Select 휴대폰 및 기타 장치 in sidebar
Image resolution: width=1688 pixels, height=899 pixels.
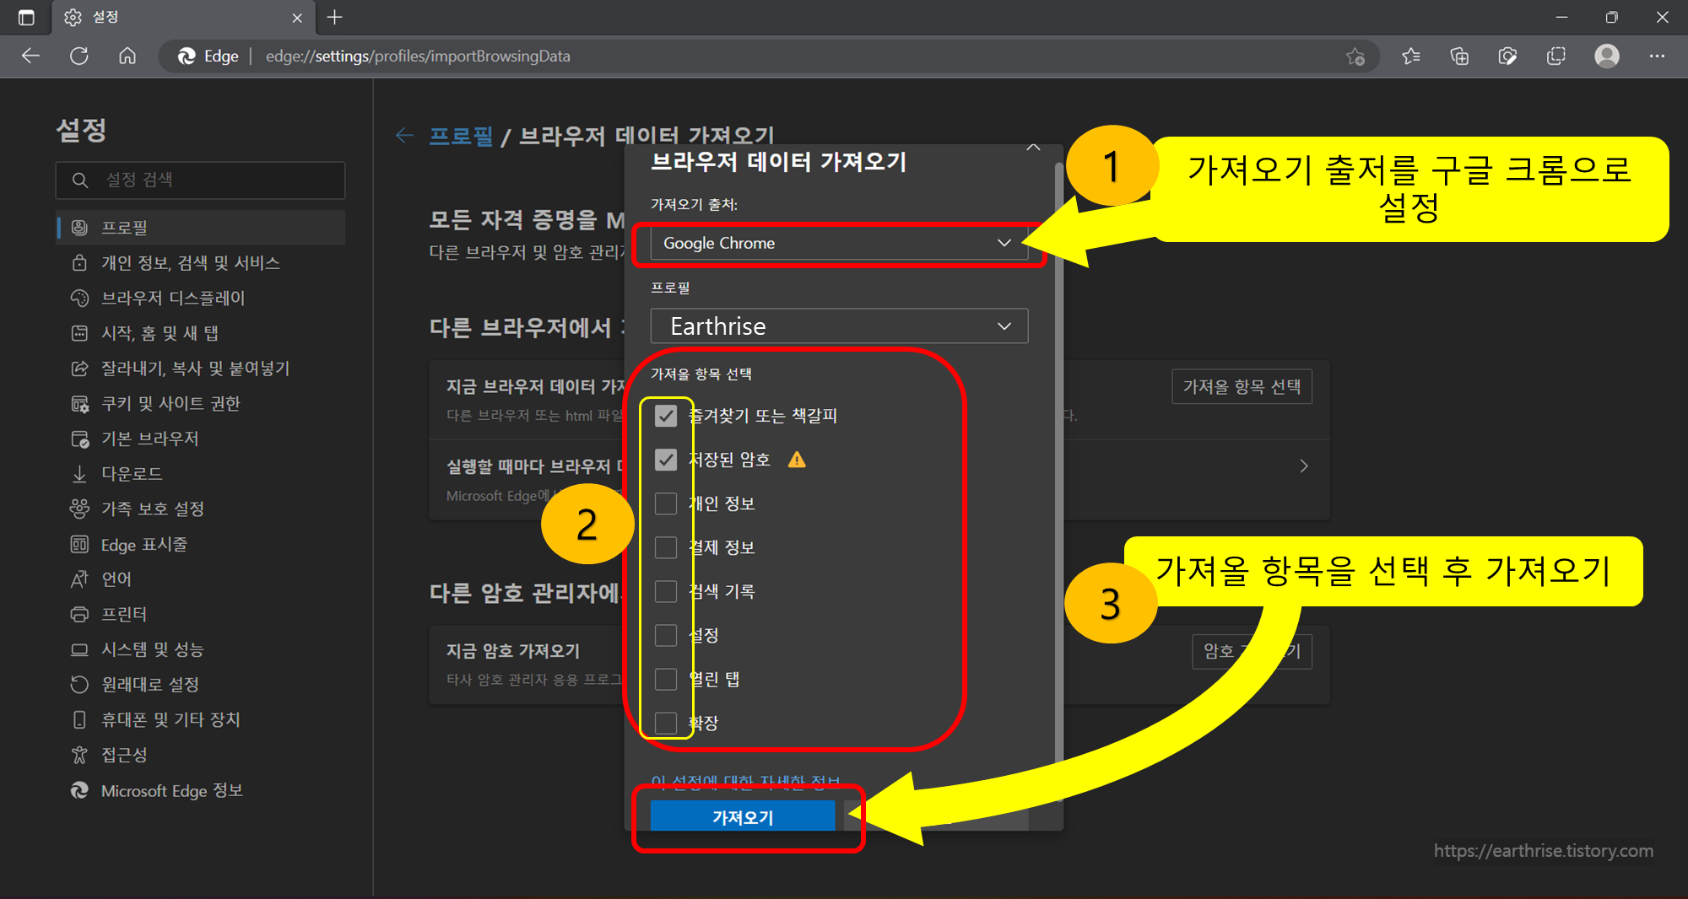(201, 719)
